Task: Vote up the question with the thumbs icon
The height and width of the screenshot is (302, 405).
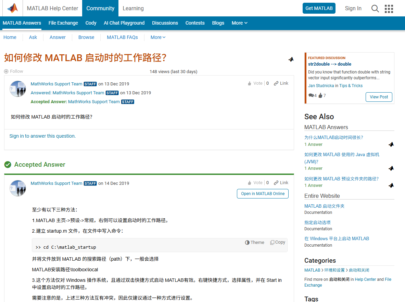Action: pos(250,83)
